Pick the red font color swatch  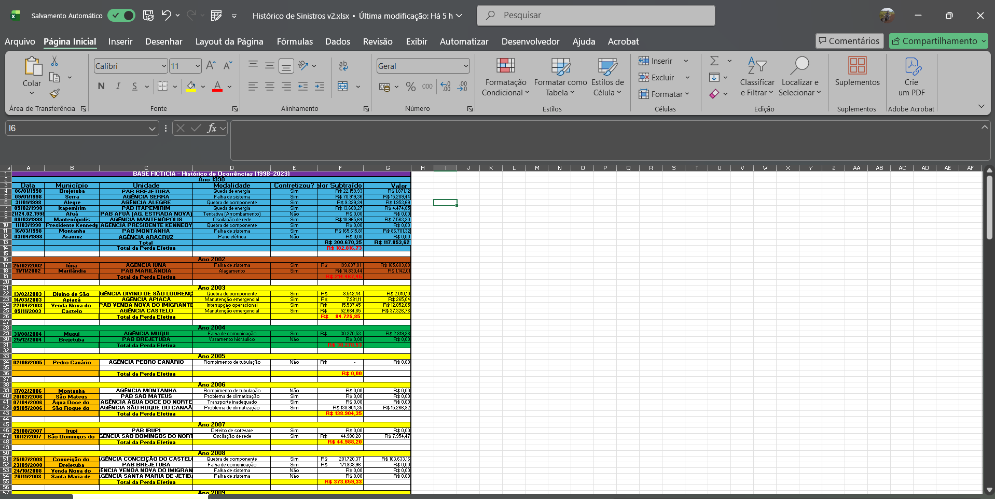click(x=217, y=90)
